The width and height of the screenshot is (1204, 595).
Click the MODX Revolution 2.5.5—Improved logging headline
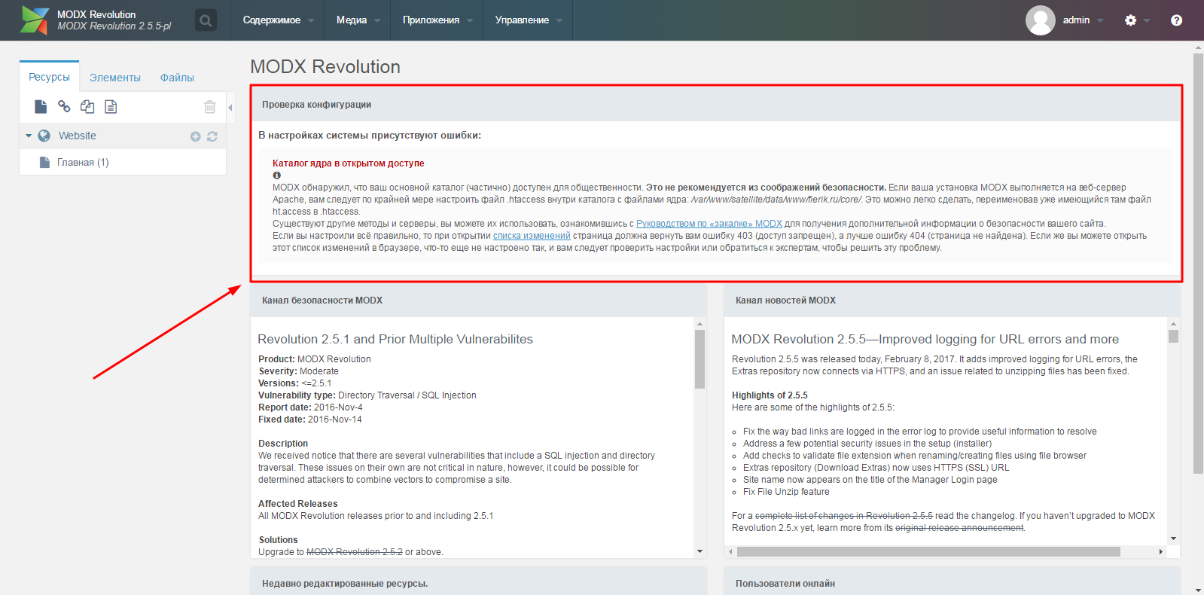(925, 339)
